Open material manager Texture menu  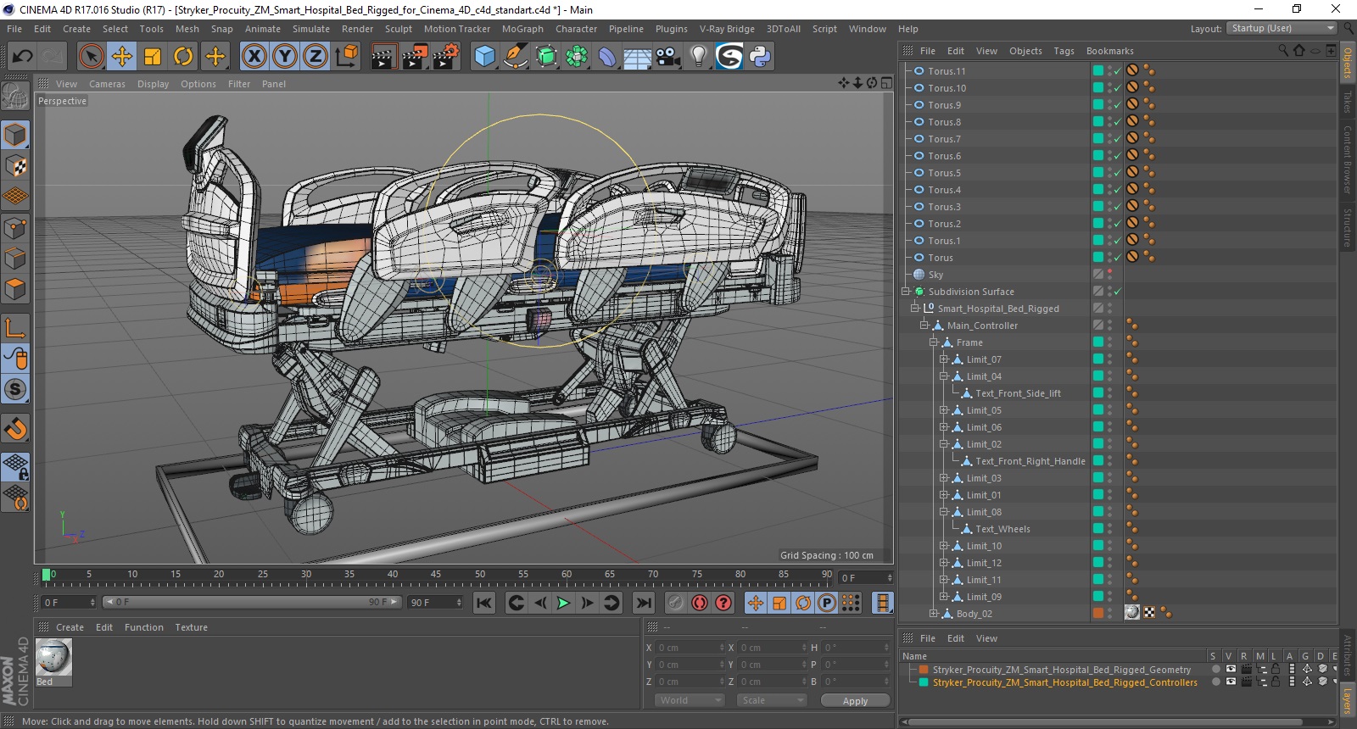click(x=191, y=627)
